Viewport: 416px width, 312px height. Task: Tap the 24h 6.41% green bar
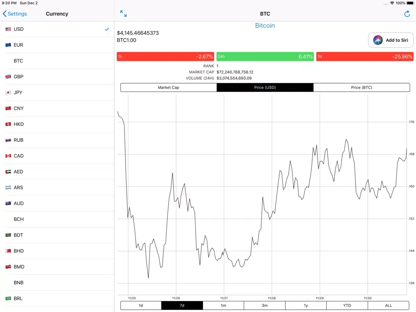265,56
